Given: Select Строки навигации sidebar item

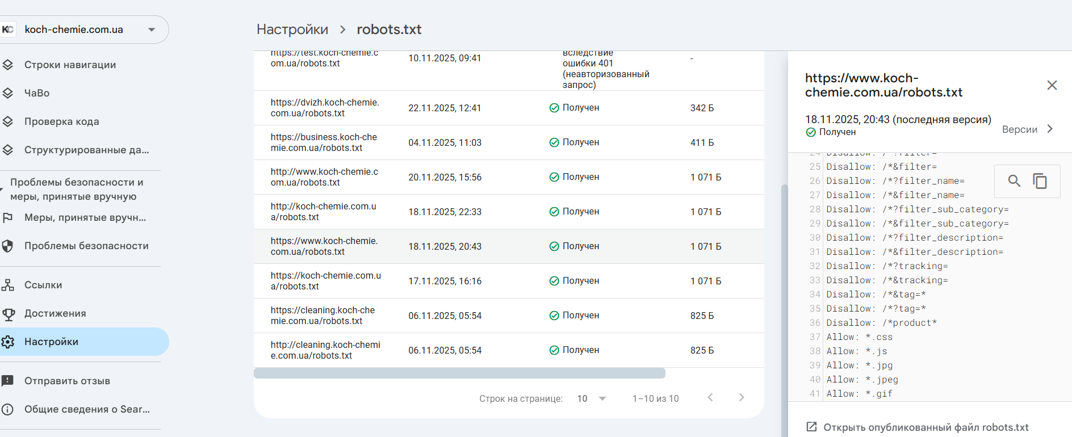Looking at the screenshot, I should [70, 65].
